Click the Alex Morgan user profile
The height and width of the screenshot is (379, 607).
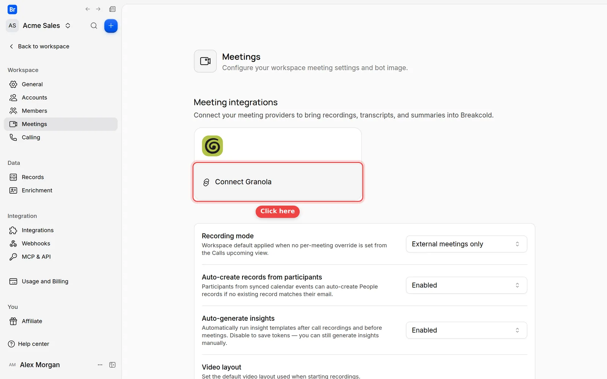[x=34, y=365]
